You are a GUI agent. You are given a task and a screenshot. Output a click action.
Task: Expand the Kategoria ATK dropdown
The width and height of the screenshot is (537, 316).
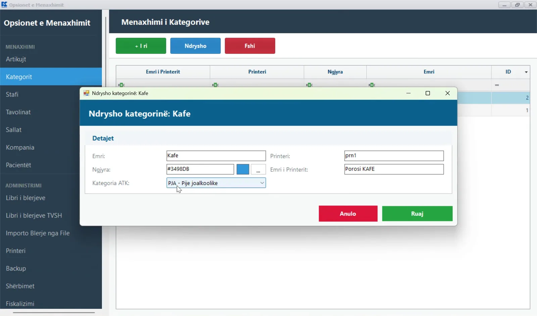click(x=262, y=183)
